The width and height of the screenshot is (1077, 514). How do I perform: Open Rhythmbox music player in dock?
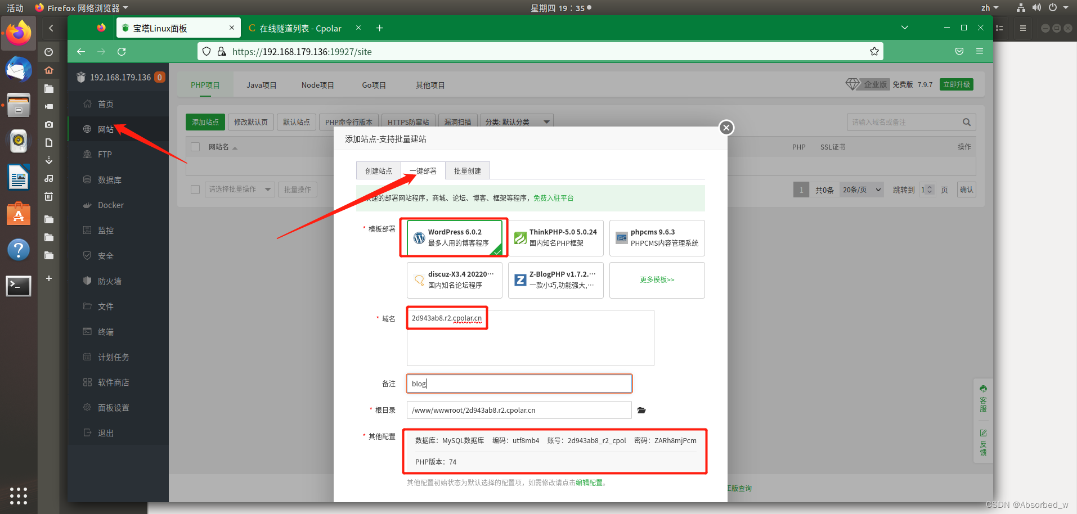point(19,141)
